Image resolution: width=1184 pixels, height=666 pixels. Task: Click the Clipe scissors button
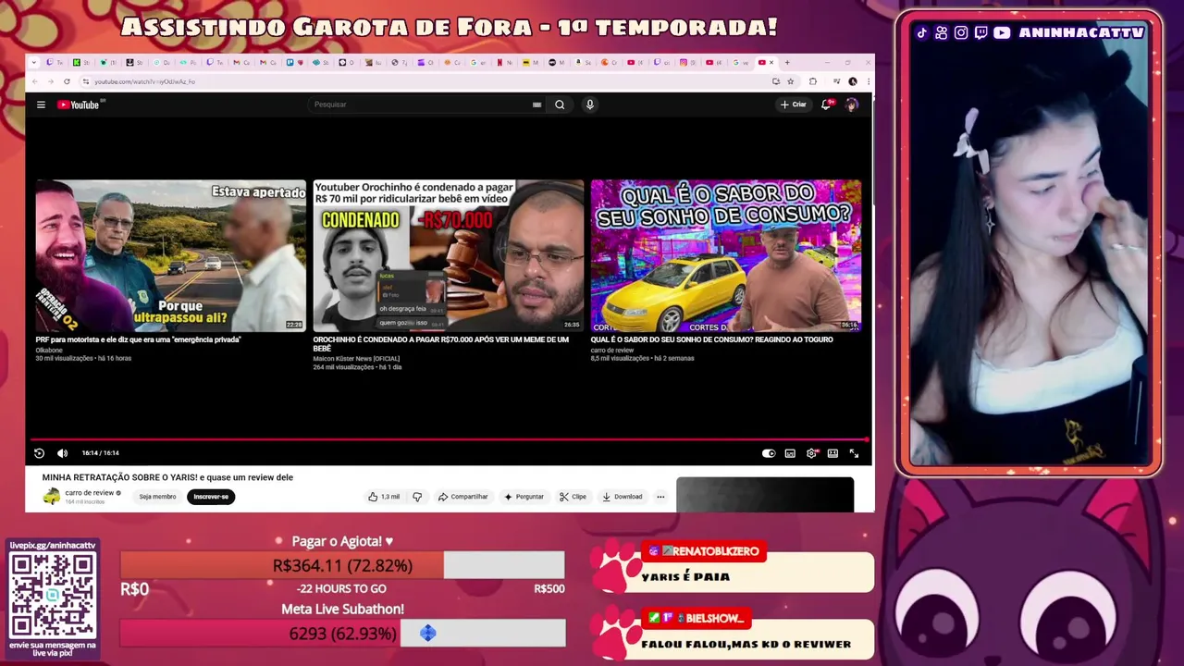573,497
